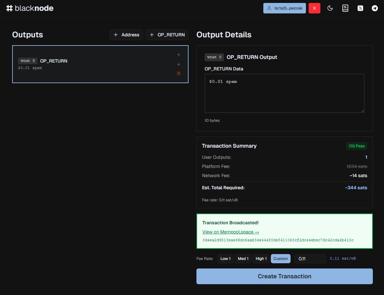Click the Transaction Broadcasted! heading
Viewport: 384px width, 295px height.
coord(230,223)
